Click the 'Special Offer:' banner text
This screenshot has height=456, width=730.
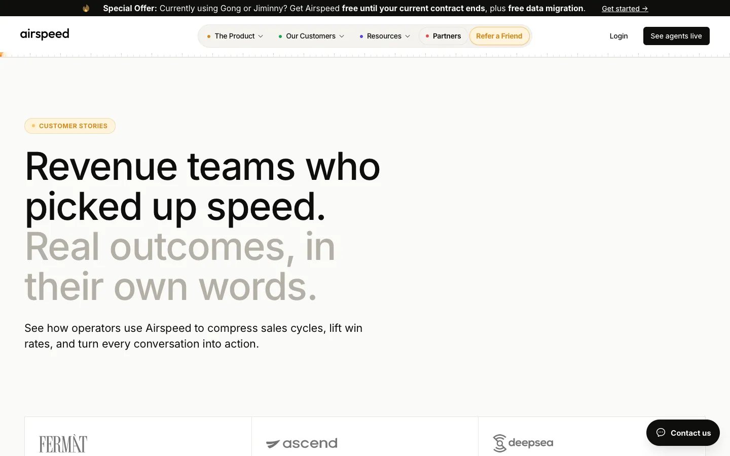130,8
